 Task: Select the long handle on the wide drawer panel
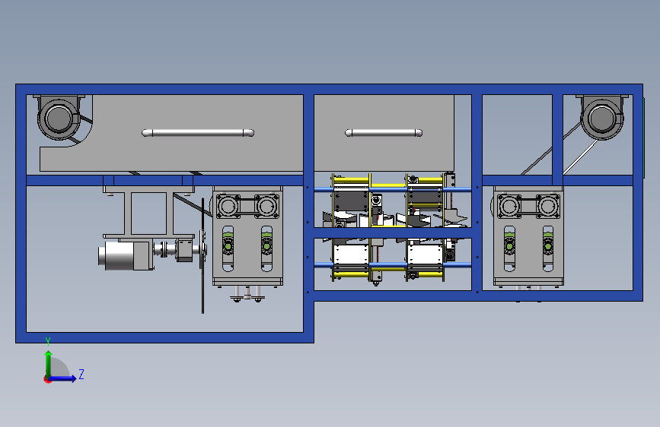(x=198, y=133)
